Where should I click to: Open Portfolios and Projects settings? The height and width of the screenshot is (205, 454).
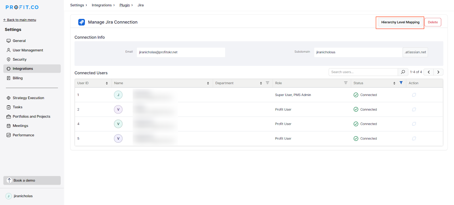(x=32, y=116)
